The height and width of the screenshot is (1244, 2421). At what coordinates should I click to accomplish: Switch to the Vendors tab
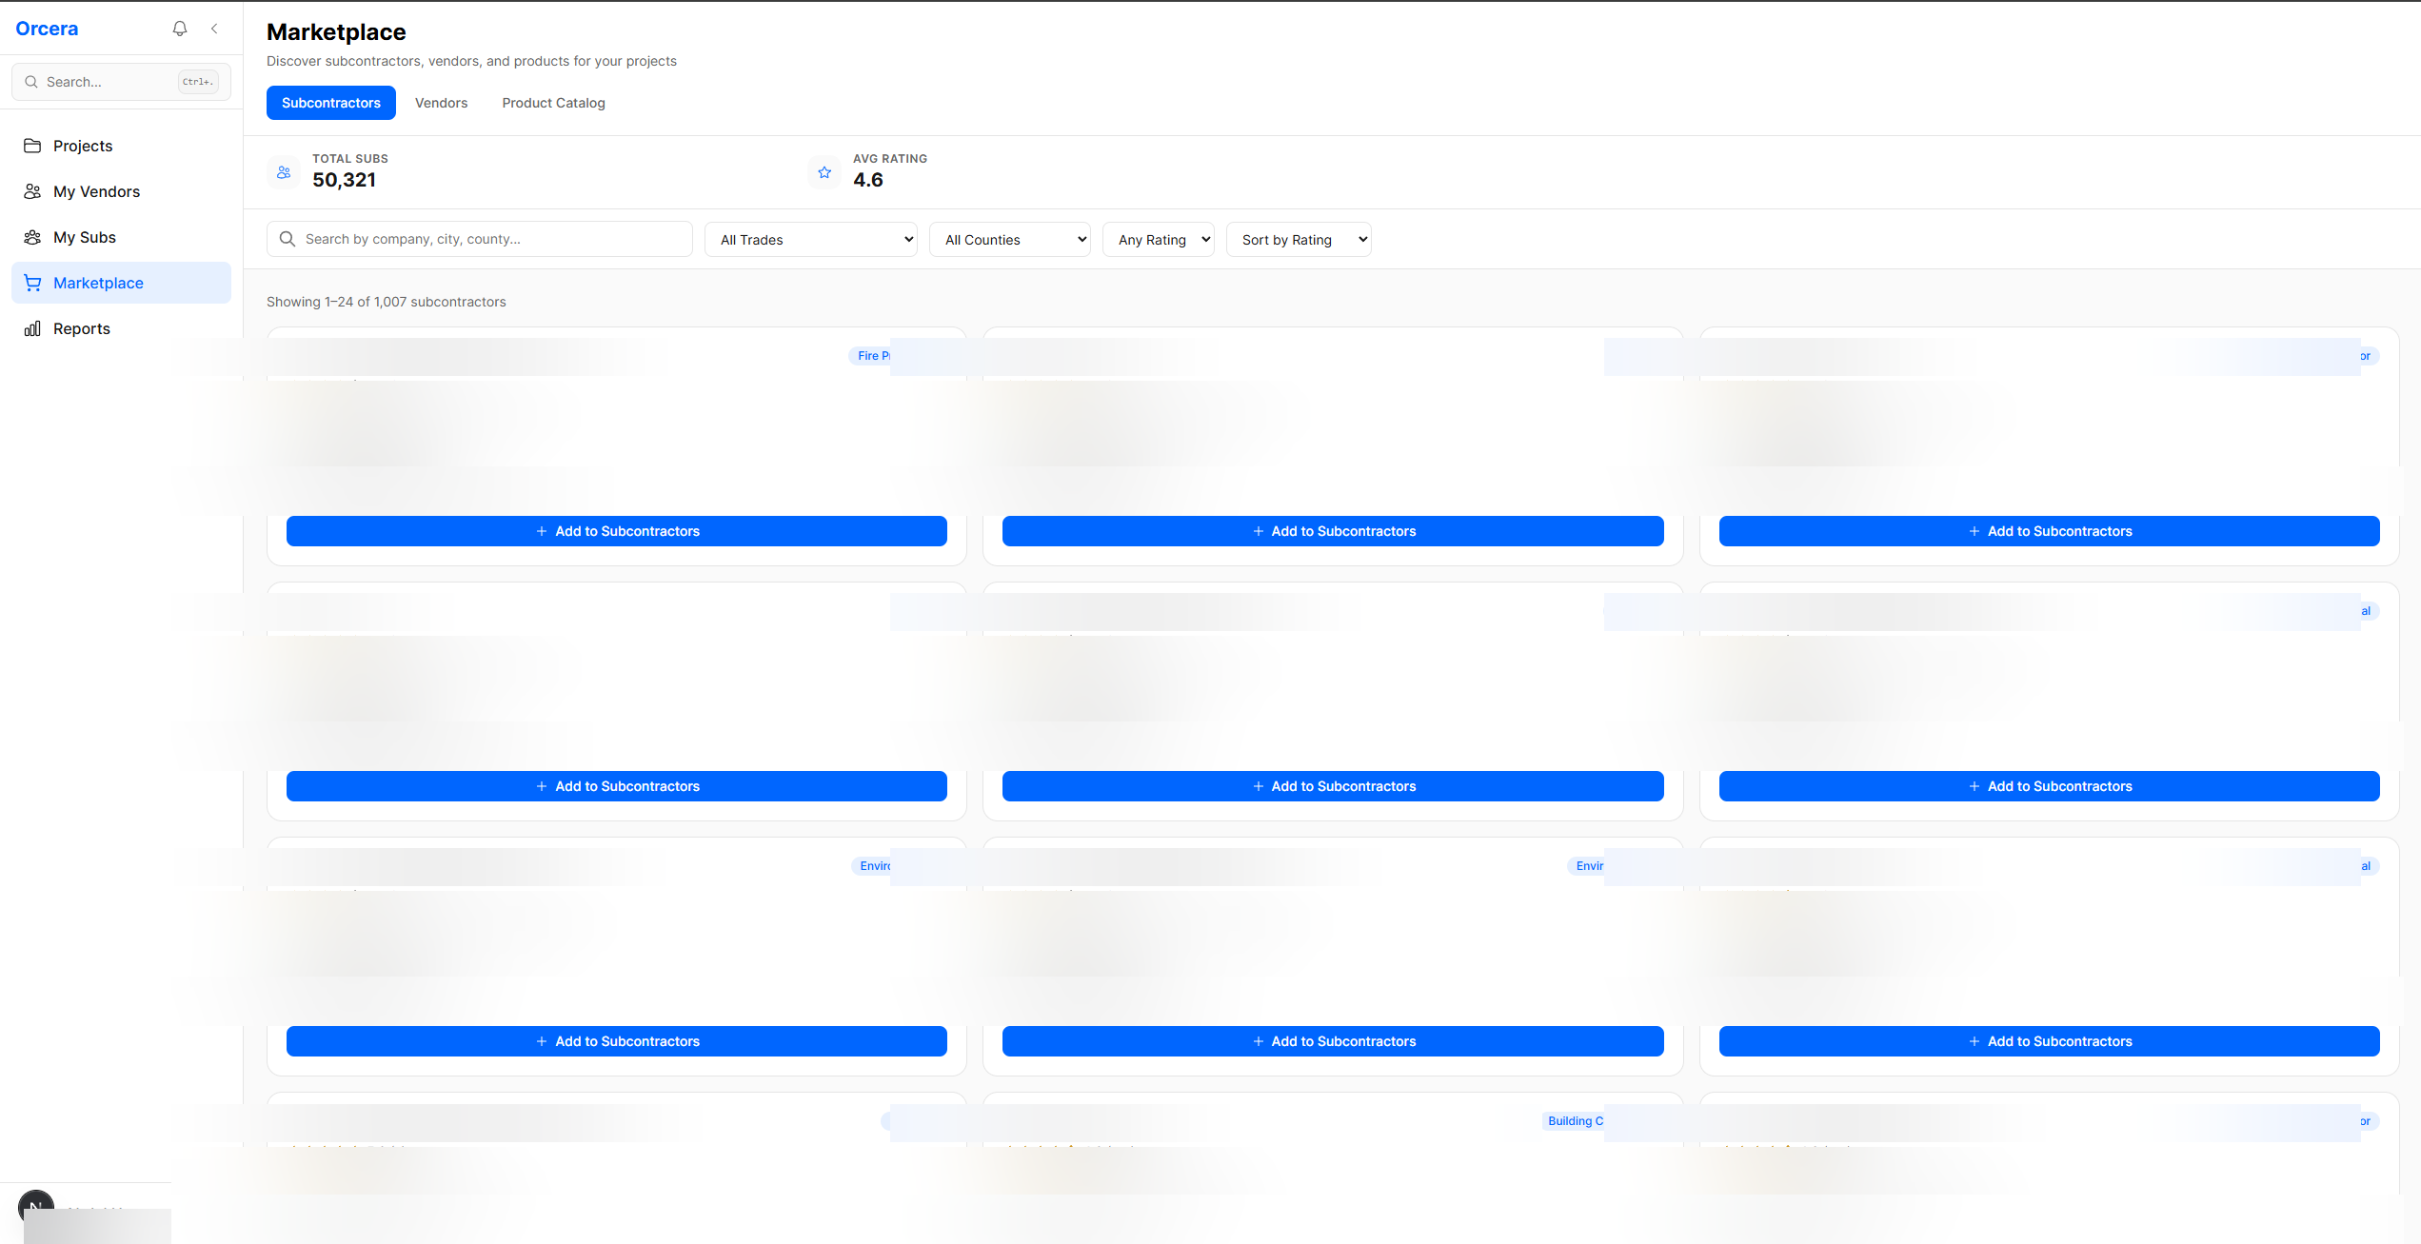[441, 103]
